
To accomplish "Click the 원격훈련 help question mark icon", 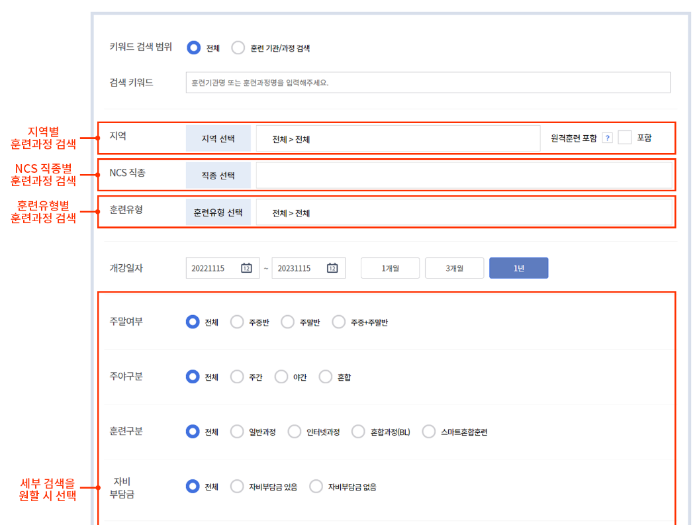I will (608, 137).
